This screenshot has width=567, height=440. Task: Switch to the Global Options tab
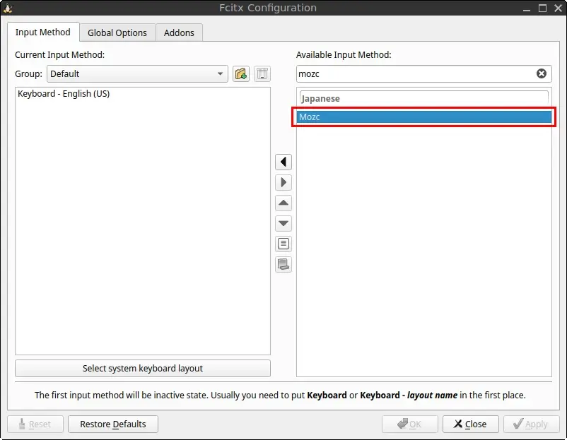(x=117, y=33)
